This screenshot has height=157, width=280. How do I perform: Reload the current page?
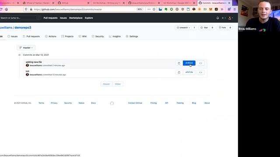click(1, 9)
